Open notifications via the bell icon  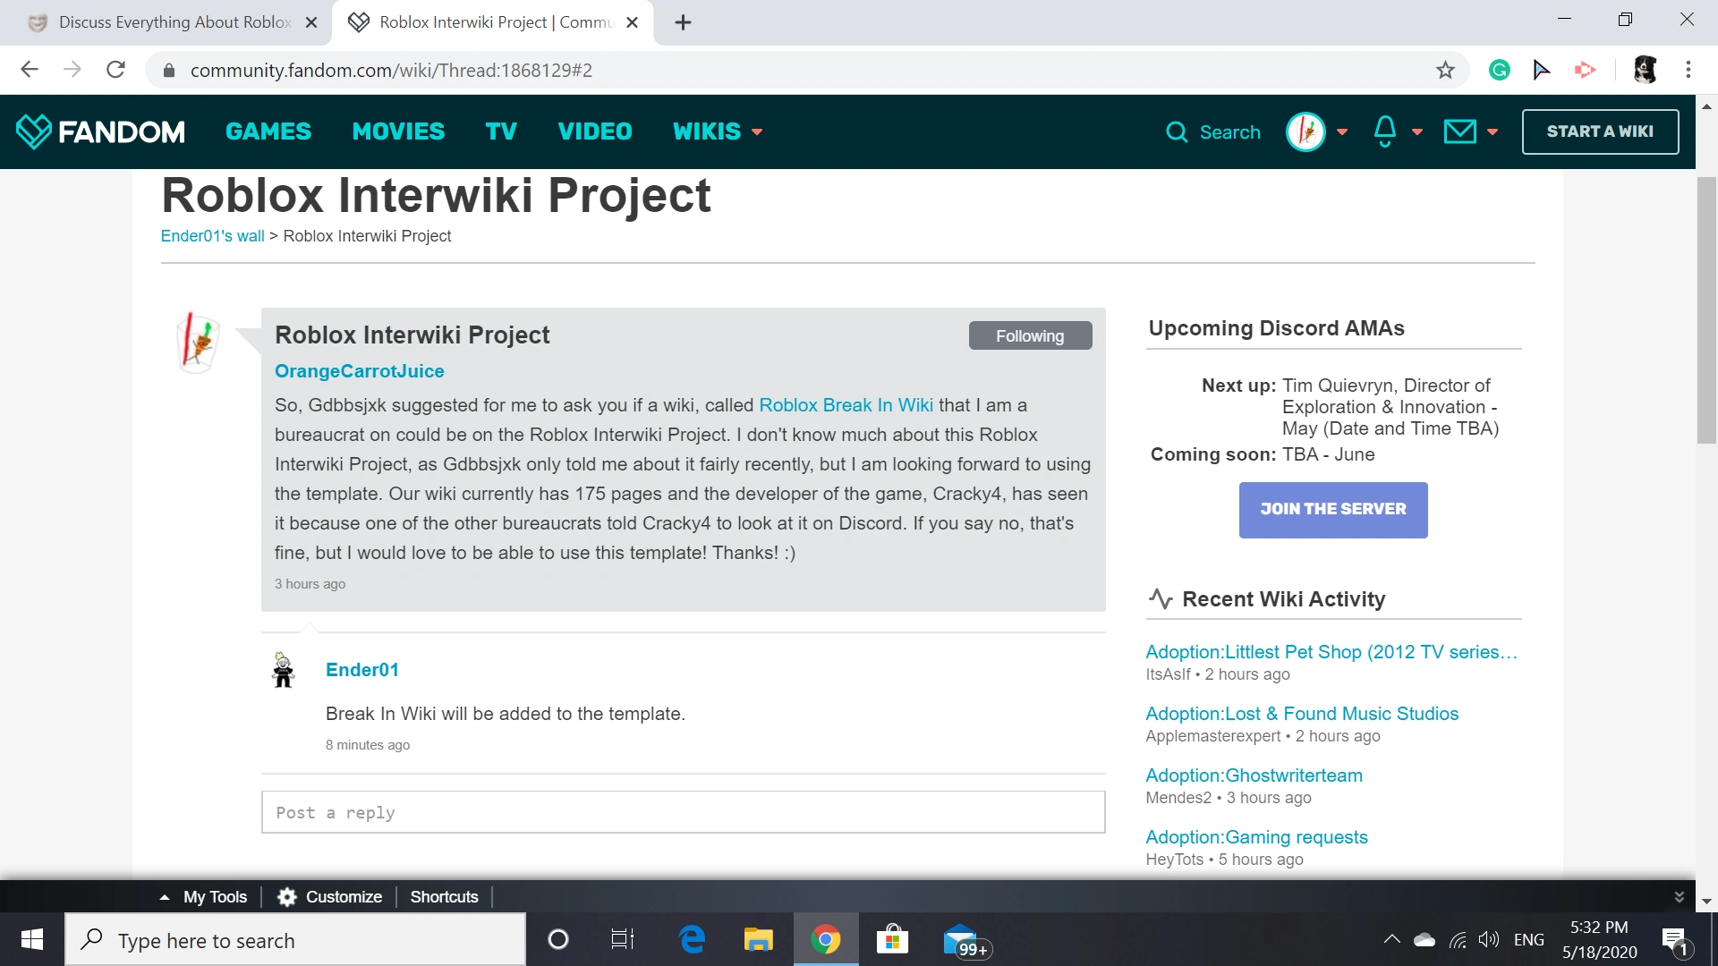[x=1382, y=131]
